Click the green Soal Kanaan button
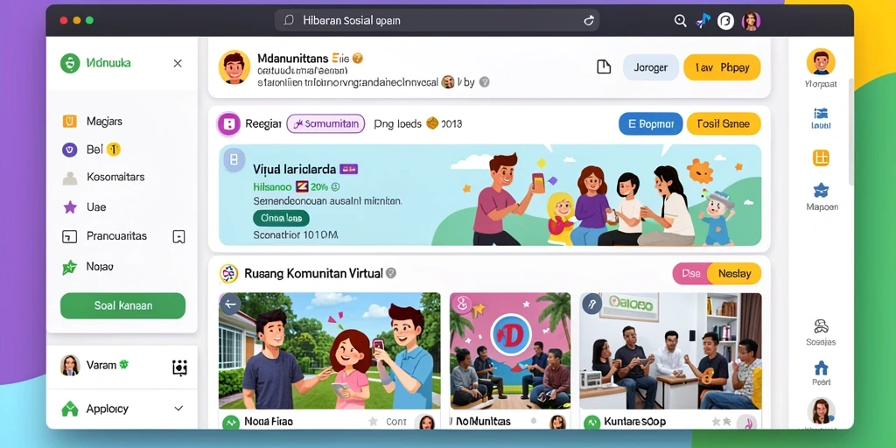The height and width of the screenshot is (448, 896). coord(122,305)
